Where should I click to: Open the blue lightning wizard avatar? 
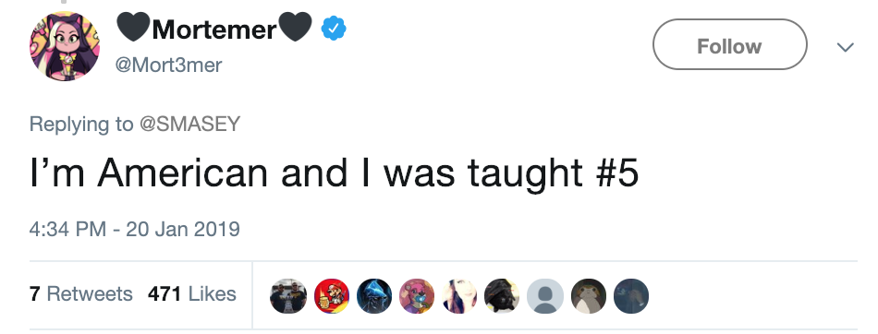tap(374, 296)
